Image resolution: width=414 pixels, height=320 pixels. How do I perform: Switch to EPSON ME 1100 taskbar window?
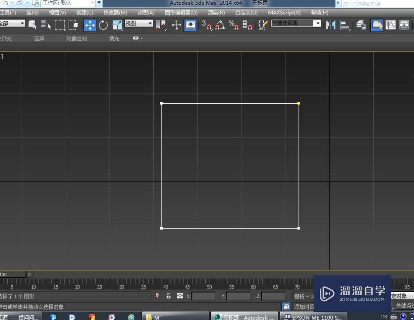pyautogui.click(x=314, y=317)
